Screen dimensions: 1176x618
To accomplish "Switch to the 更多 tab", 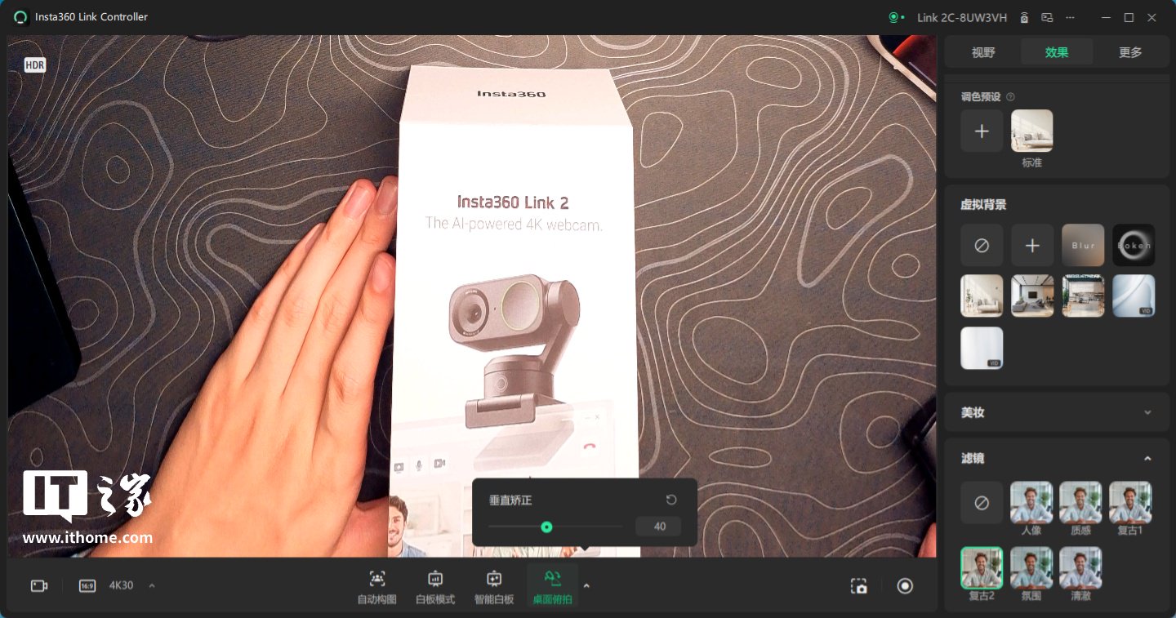I will point(1130,52).
